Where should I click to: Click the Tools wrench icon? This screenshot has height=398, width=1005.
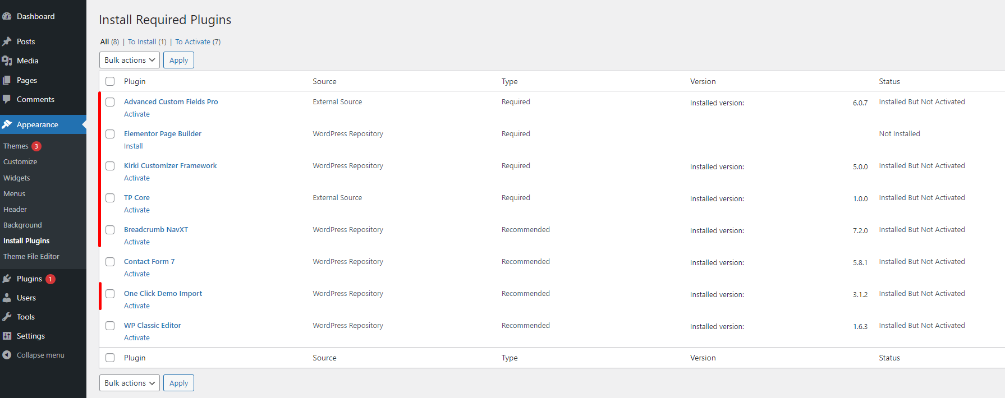(7, 317)
